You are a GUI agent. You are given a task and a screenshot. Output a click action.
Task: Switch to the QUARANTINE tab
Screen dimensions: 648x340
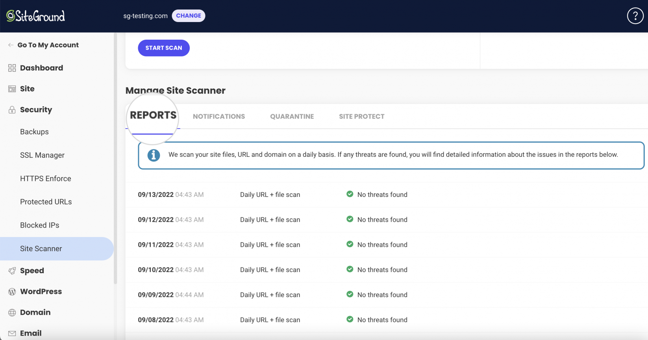tap(292, 116)
